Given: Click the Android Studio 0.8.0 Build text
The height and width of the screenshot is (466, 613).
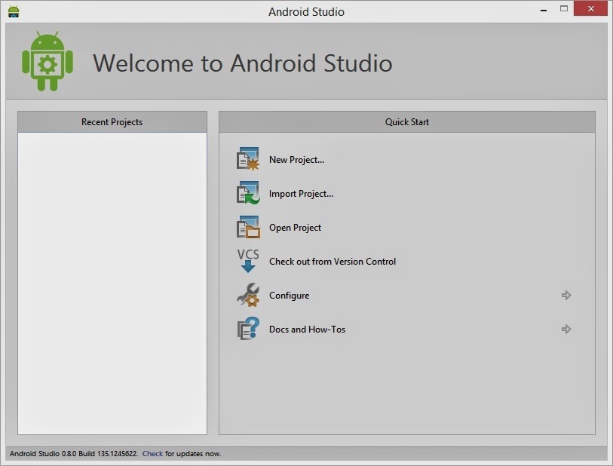Looking at the screenshot, I should (x=73, y=453).
